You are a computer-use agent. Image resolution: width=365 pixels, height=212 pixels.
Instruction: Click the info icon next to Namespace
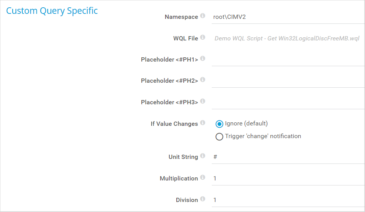coord(203,16)
